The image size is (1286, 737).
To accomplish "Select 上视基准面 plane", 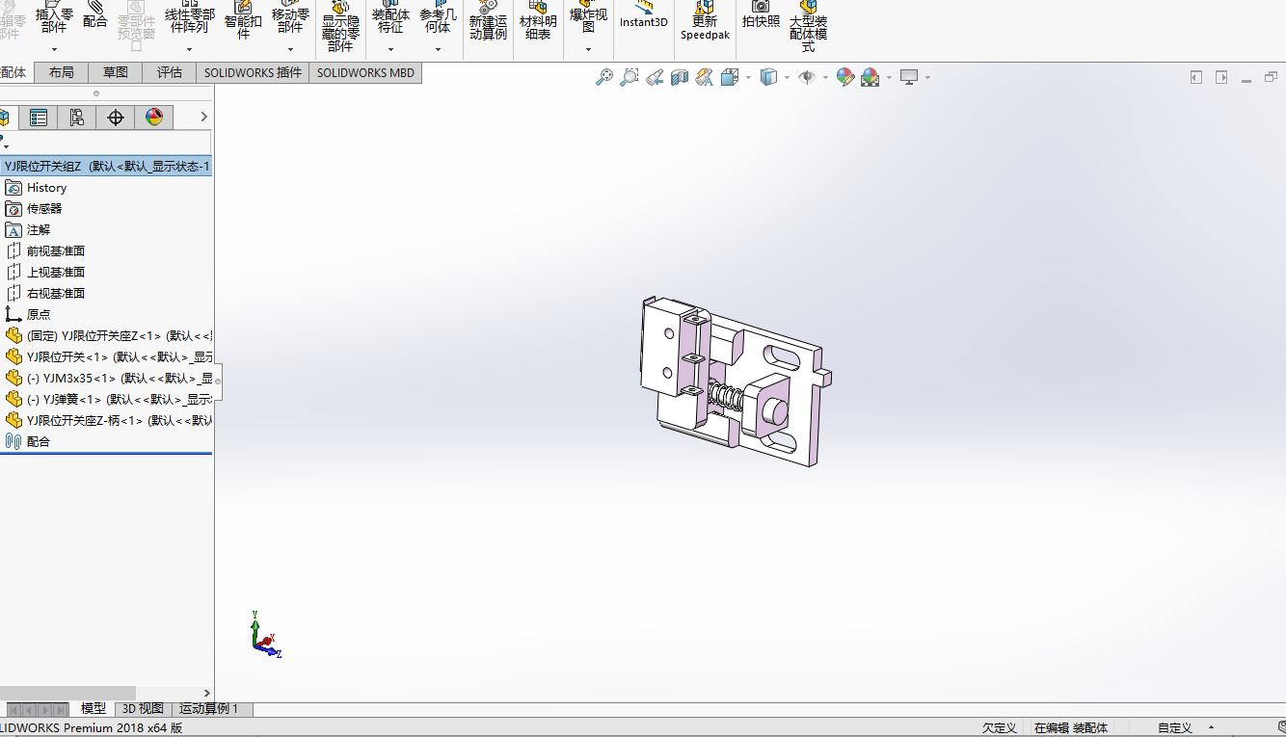I will click(x=56, y=273).
